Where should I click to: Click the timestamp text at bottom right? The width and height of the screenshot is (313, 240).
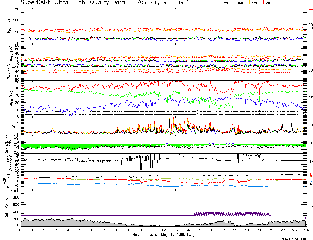point(296,238)
